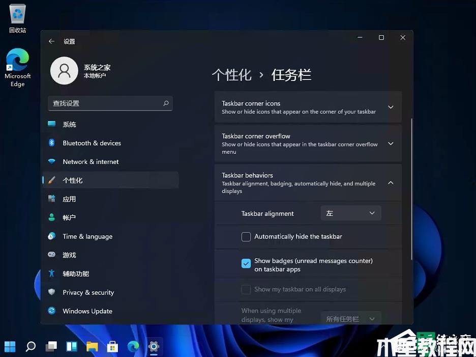Open Task View on taskbar

[x=51, y=346]
